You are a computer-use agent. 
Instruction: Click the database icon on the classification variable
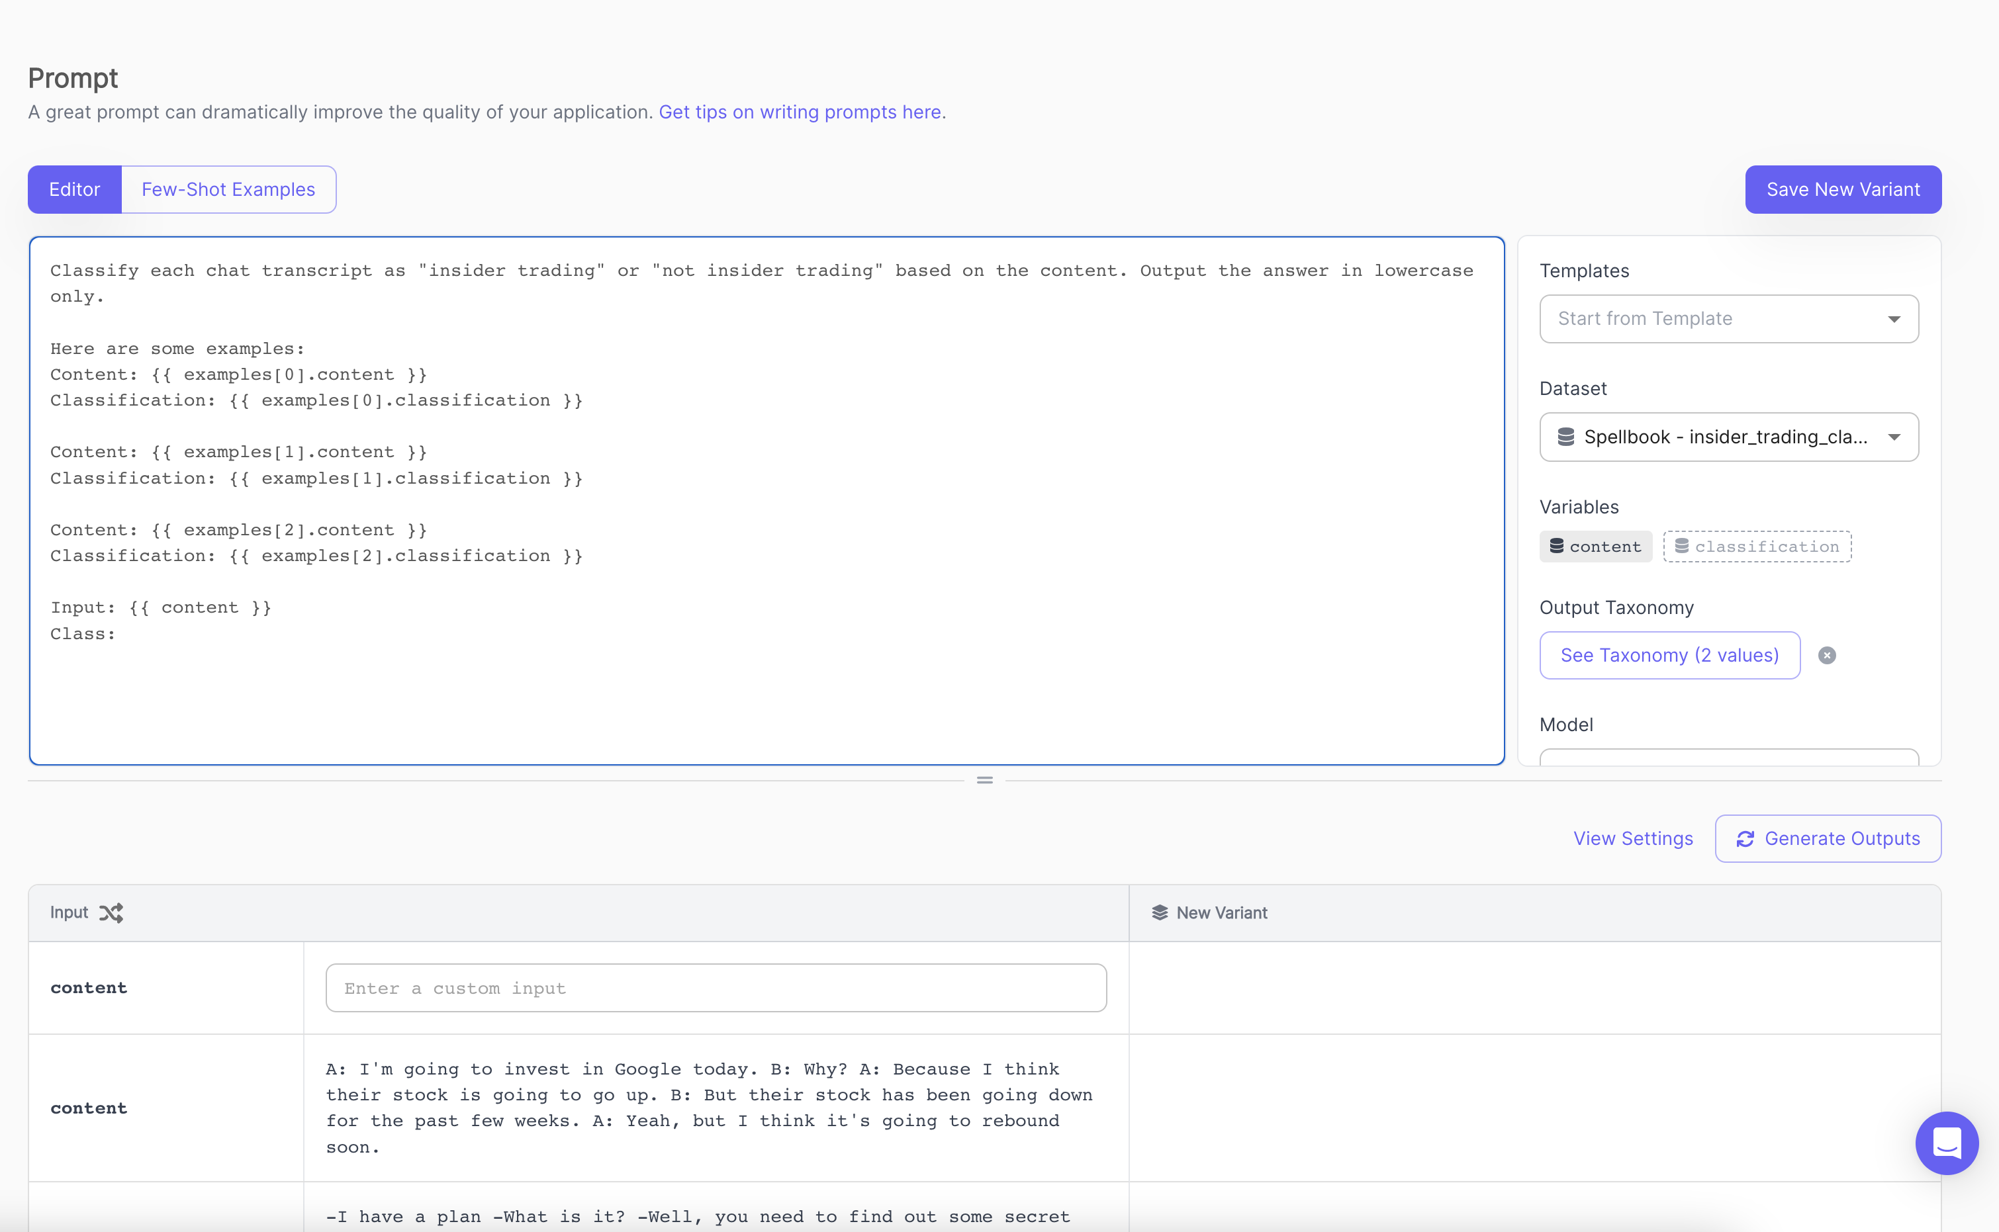click(x=1681, y=546)
